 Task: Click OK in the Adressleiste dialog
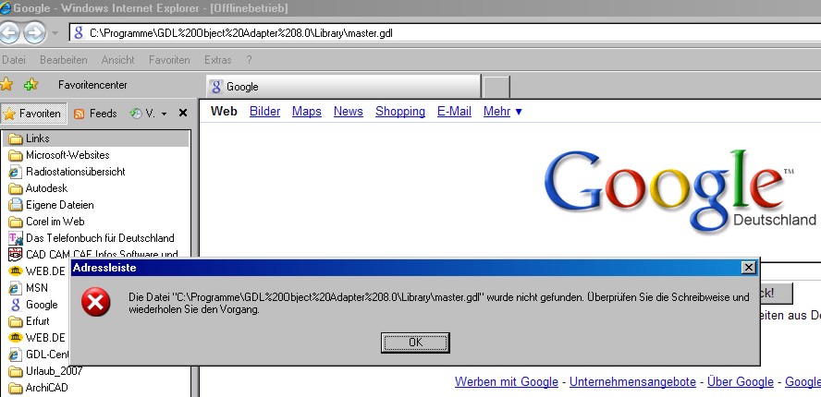click(415, 343)
